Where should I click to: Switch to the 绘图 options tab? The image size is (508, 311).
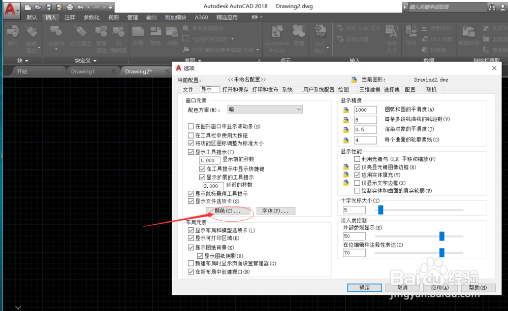tap(343, 90)
